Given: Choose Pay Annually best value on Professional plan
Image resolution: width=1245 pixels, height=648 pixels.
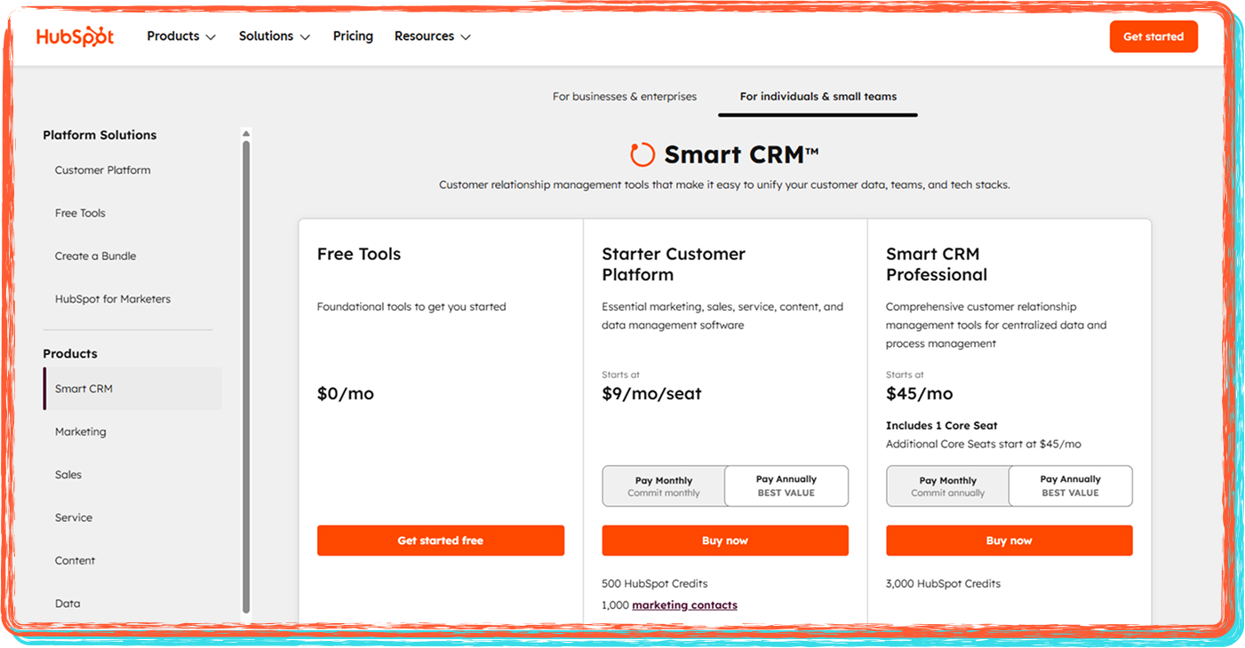Looking at the screenshot, I should pyautogui.click(x=1070, y=486).
